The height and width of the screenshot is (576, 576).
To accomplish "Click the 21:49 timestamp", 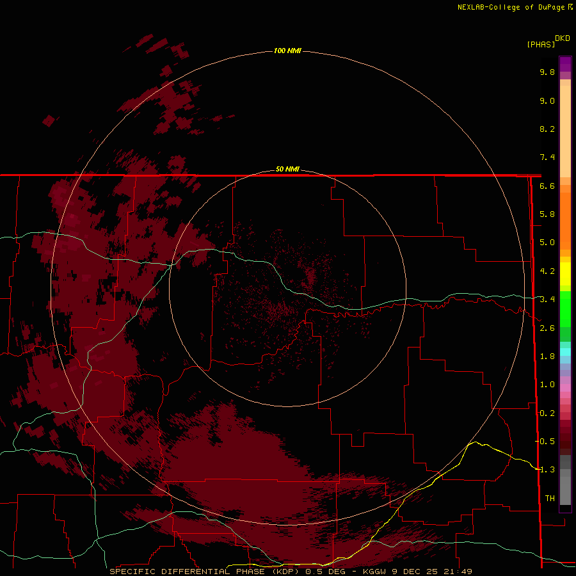I will pos(458,572).
